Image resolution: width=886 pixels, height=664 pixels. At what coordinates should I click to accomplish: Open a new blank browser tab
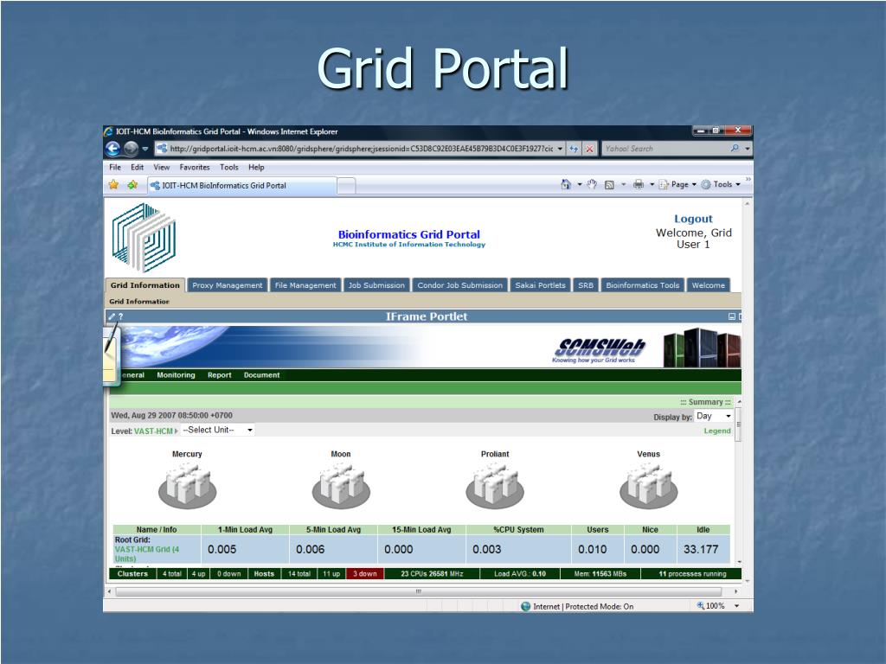tap(346, 186)
